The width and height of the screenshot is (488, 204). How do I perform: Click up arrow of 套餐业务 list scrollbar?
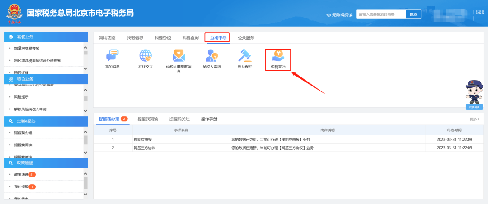coord(85,48)
